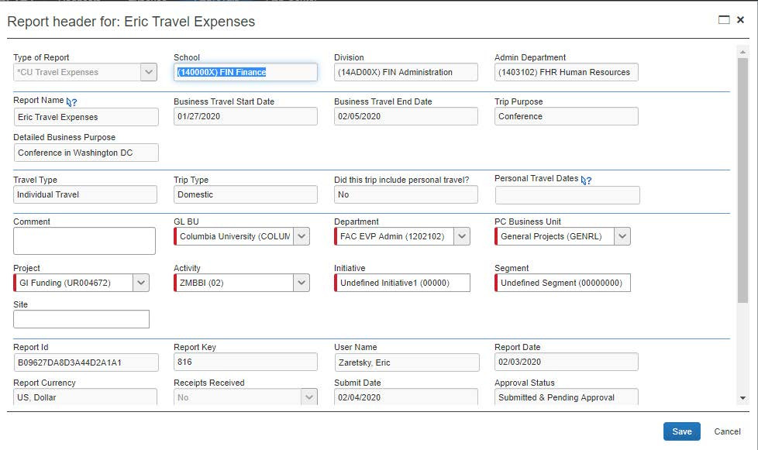Screen dimensions: 758x450
Task: Expand the Activity dropdown
Action: (x=301, y=283)
